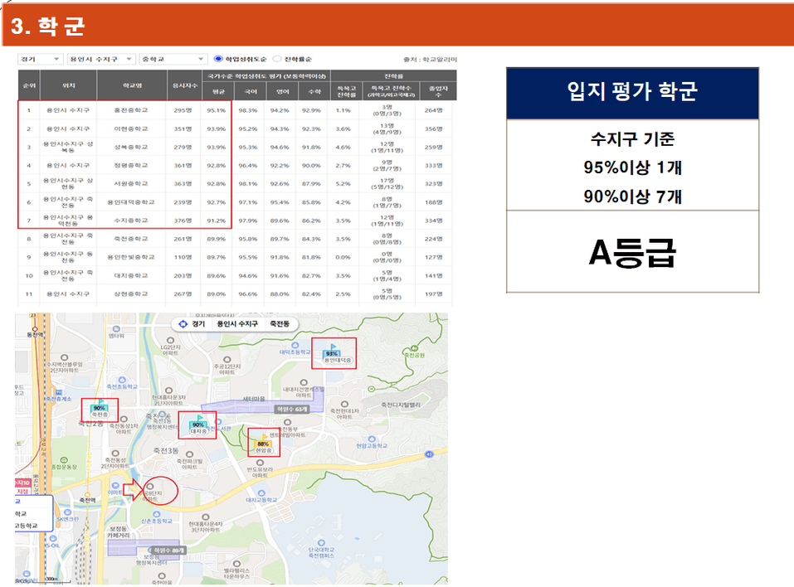The image size is (794, 587).
Task: Click the 대지중학교 table cell
Action: 131,276
